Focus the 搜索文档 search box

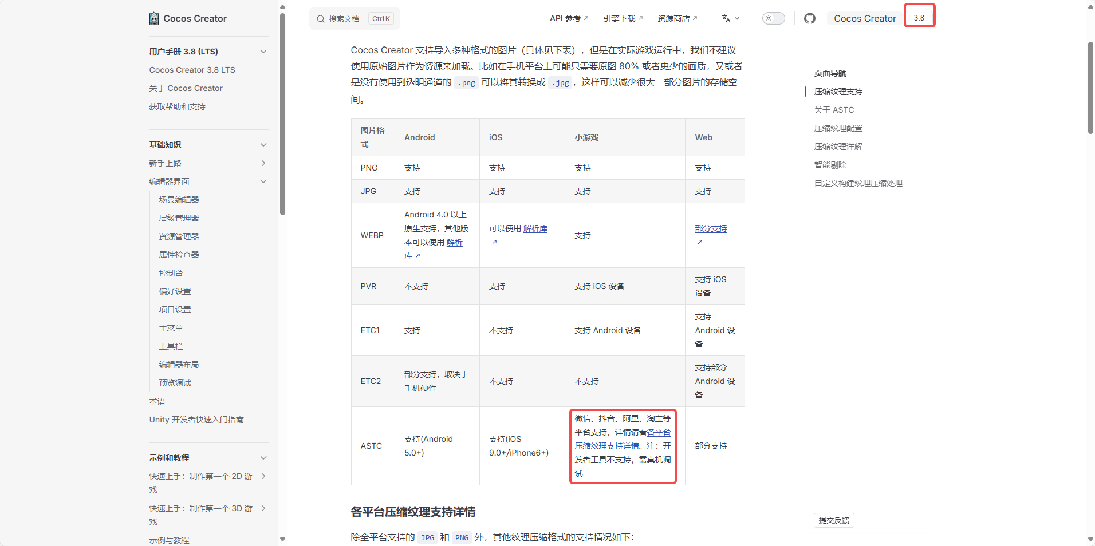coord(355,18)
